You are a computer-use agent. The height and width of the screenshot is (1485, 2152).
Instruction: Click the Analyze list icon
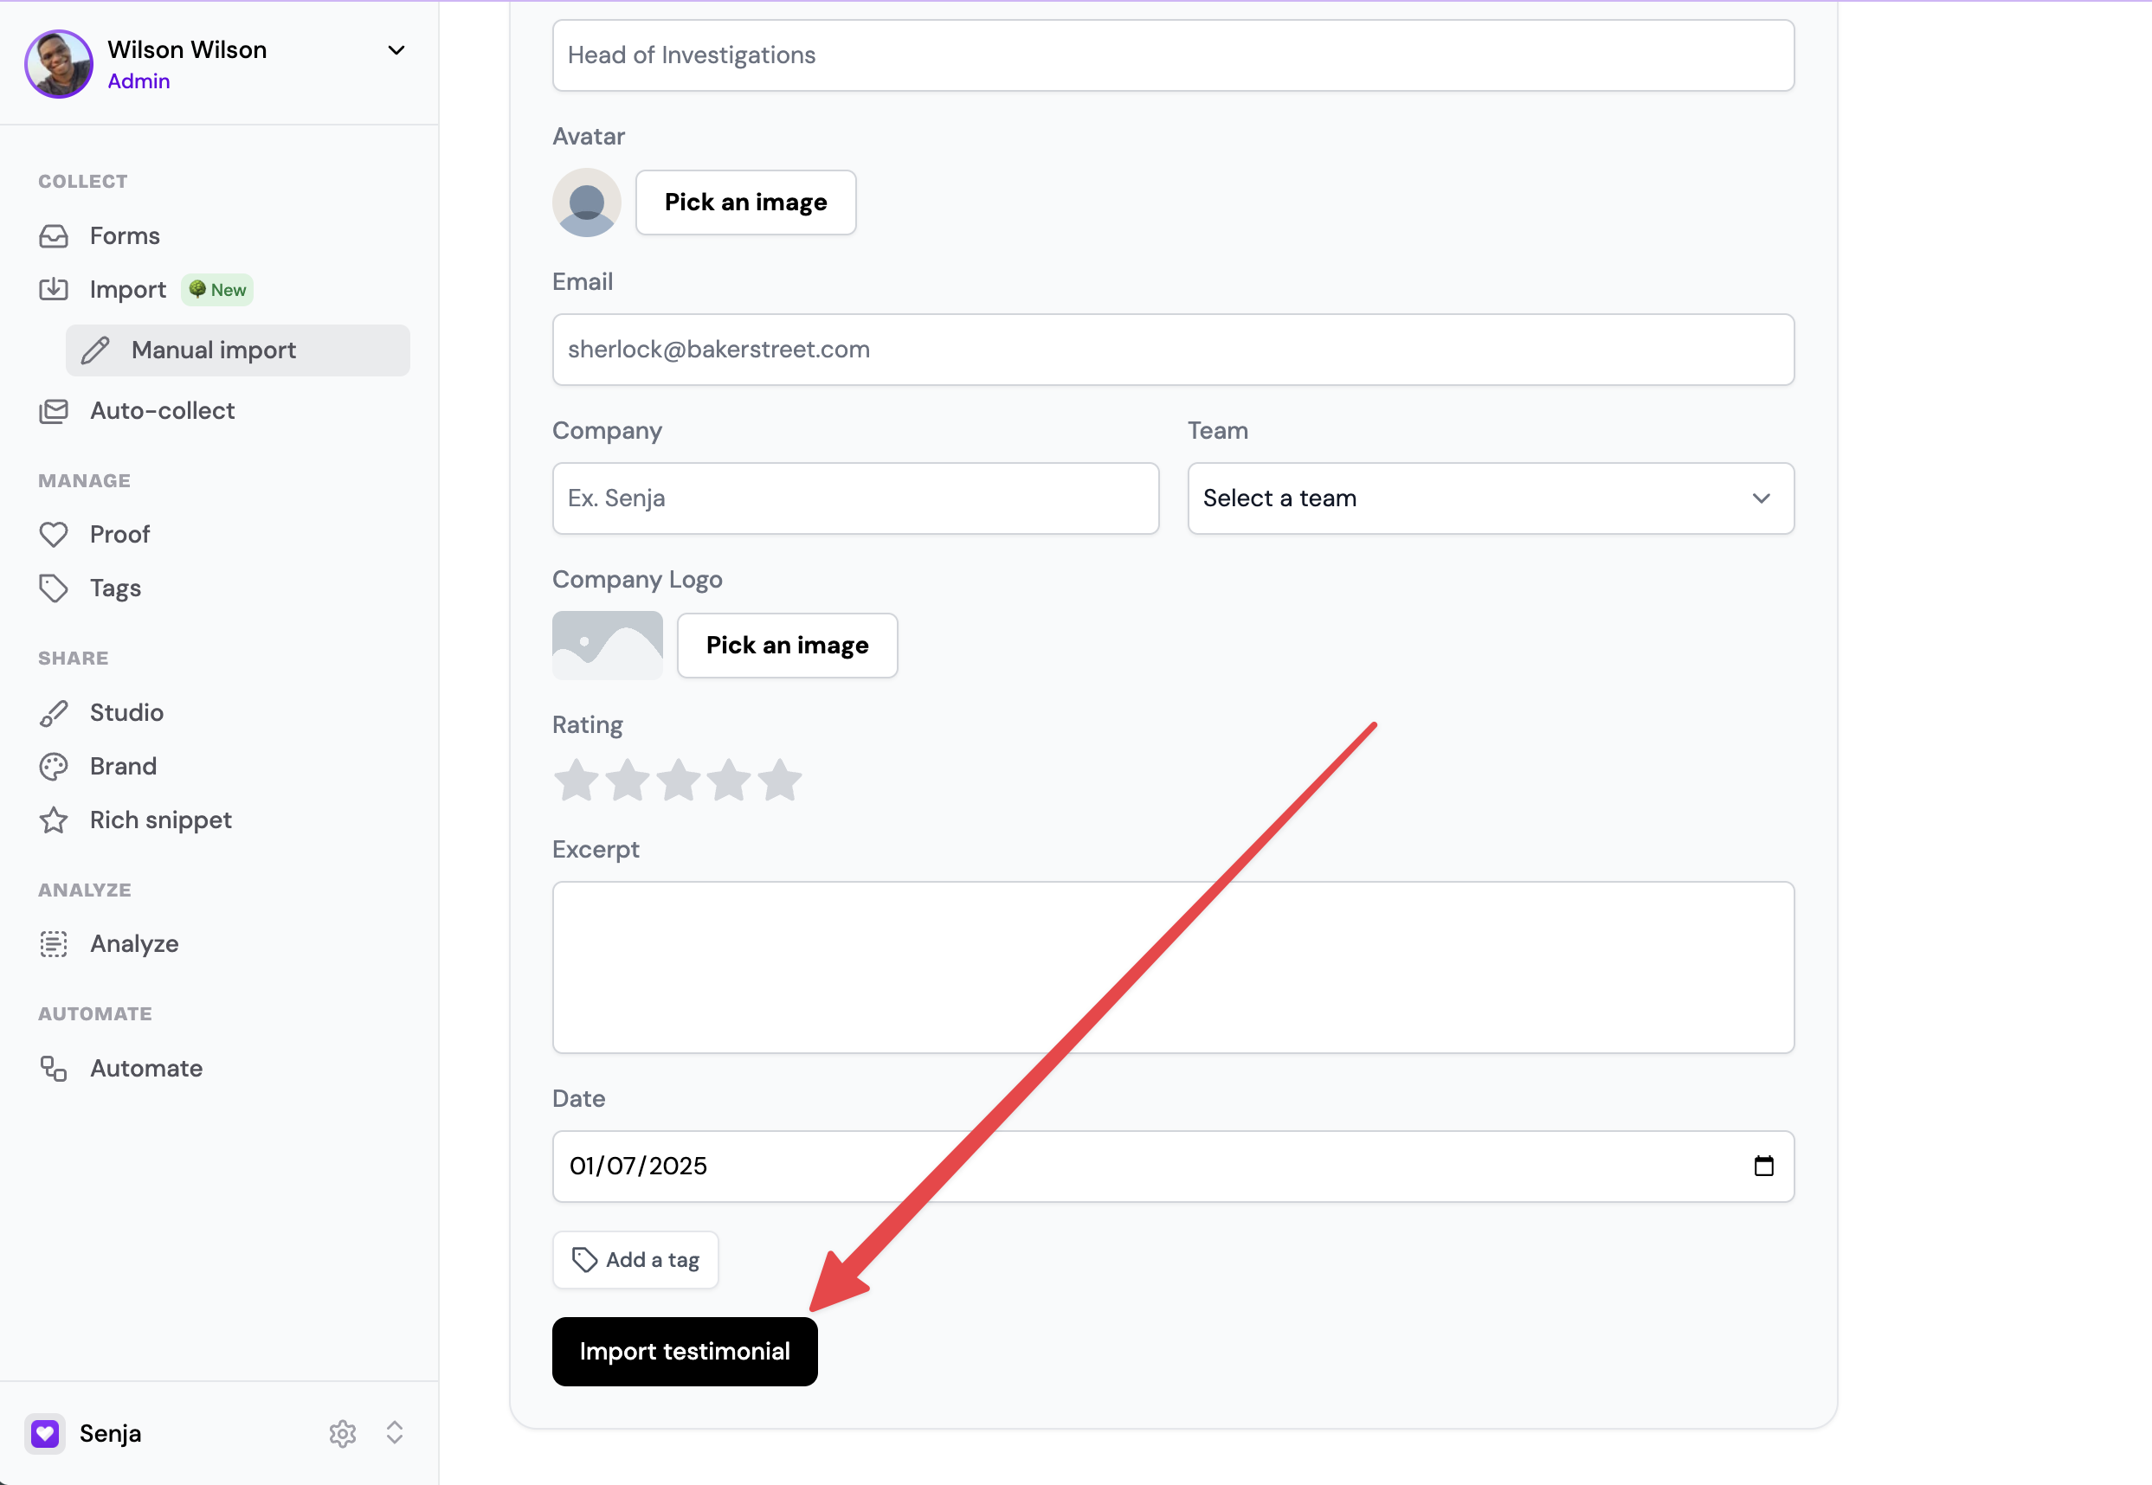coord(53,944)
